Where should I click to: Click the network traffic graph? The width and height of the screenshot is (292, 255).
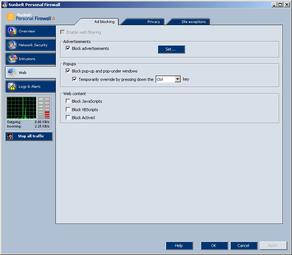tap(22, 108)
